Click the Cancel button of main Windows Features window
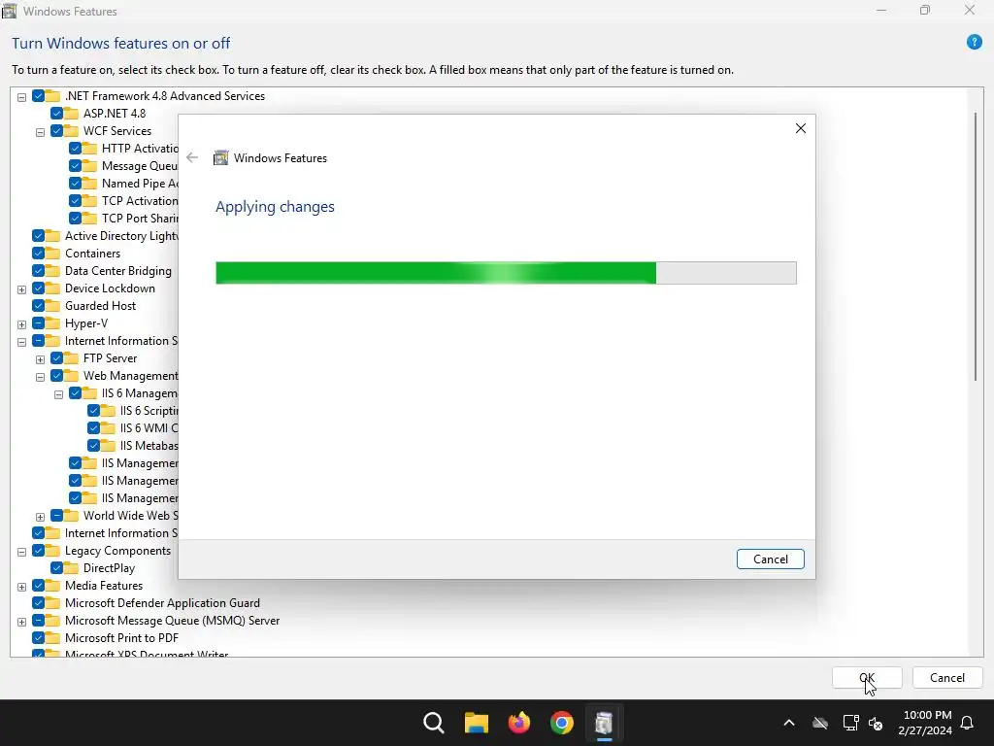This screenshot has width=994, height=746. pos(947,677)
